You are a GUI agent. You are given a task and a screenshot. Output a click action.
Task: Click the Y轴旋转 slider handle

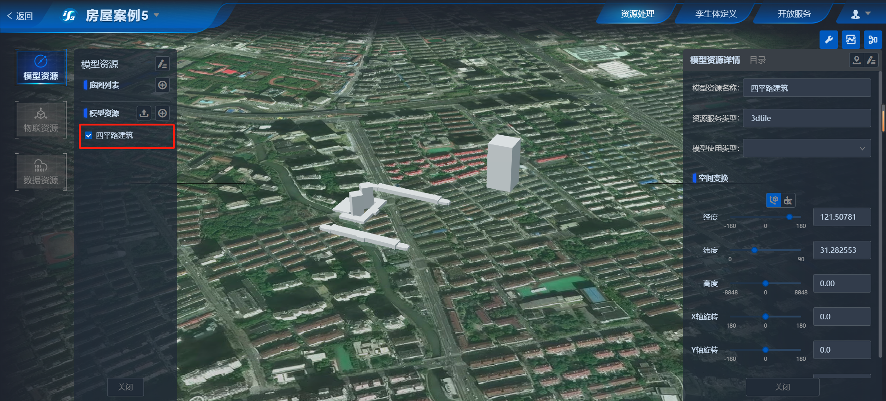[766, 350]
